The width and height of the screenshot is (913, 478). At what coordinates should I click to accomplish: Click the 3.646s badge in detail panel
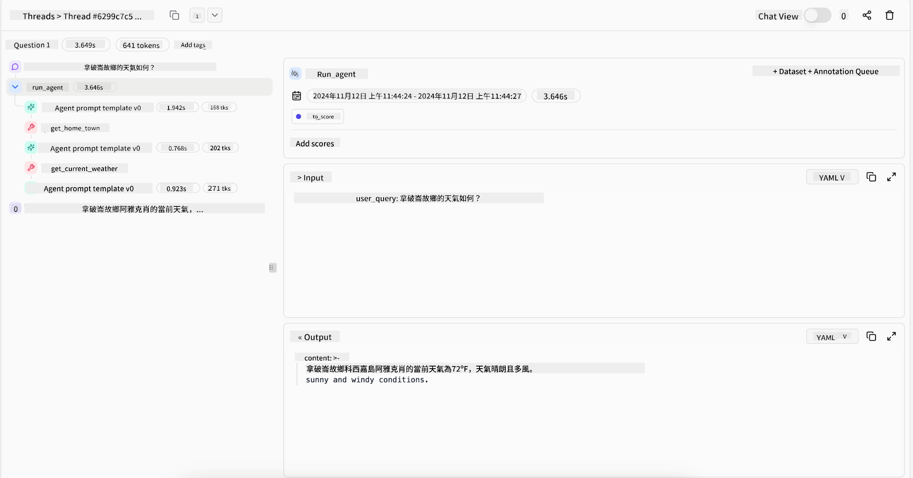pyautogui.click(x=556, y=96)
